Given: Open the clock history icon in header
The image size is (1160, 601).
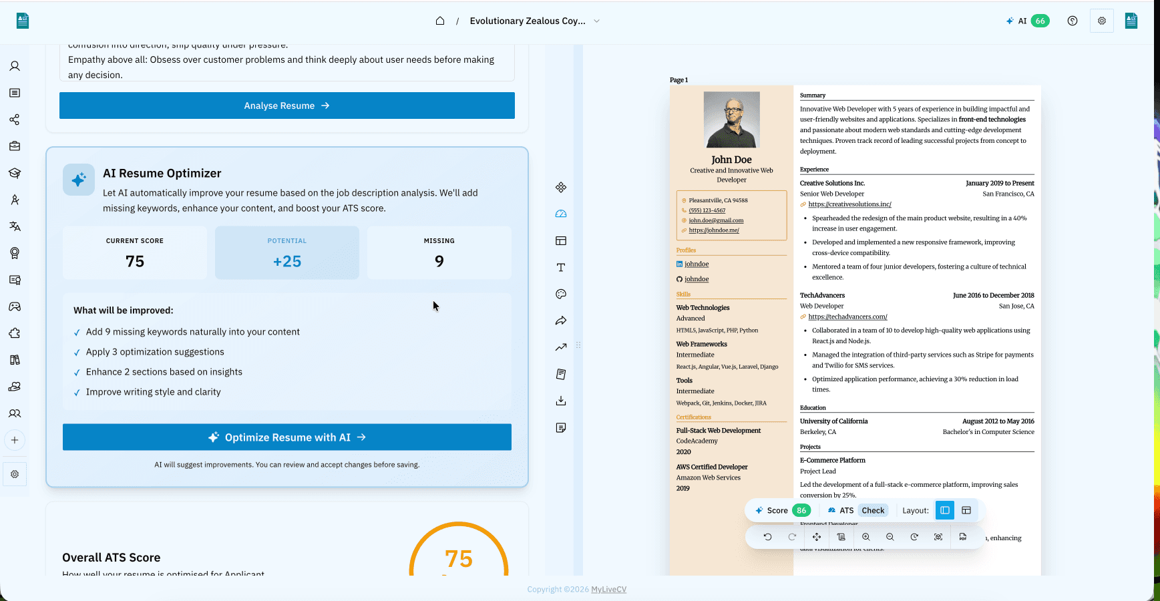Looking at the screenshot, I should (x=1073, y=21).
